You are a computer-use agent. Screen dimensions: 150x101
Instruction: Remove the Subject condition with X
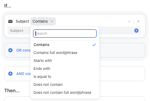pyautogui.click(x=138, y=21)
